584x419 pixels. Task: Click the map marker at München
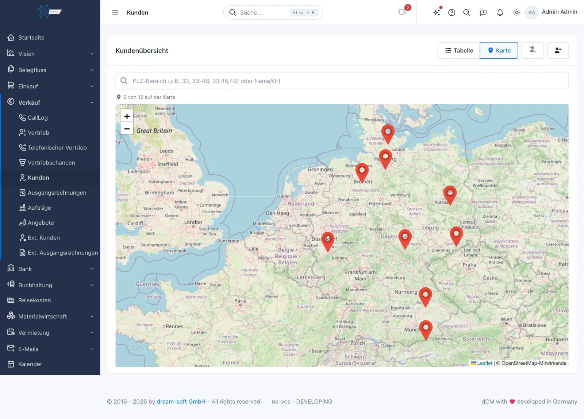[x=426, y=330]
